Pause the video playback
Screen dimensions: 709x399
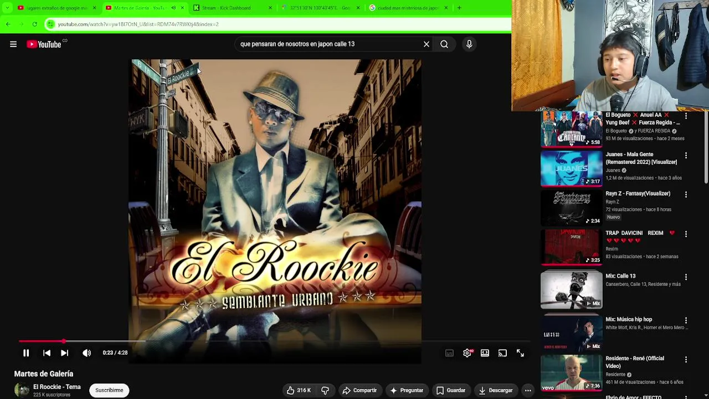(26, 353)
